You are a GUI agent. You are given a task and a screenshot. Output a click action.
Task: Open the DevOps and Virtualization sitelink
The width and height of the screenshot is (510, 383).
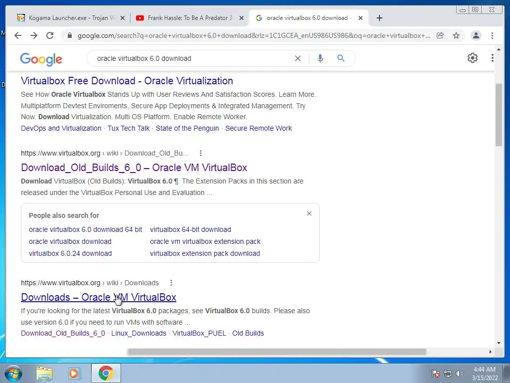tap(61, 128)
